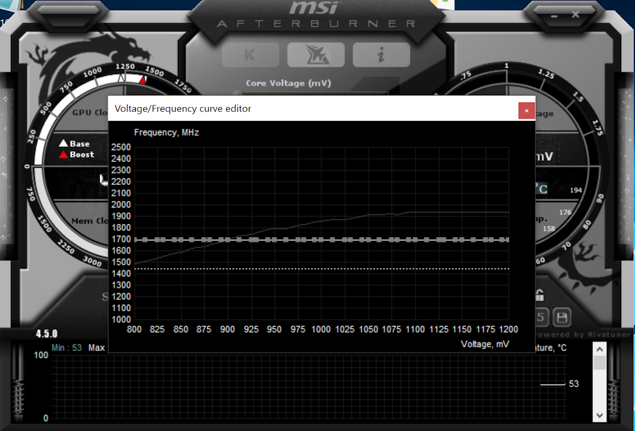Select the curve point at 950 mV
Viewport: 635px width, 431px height.
274,240
